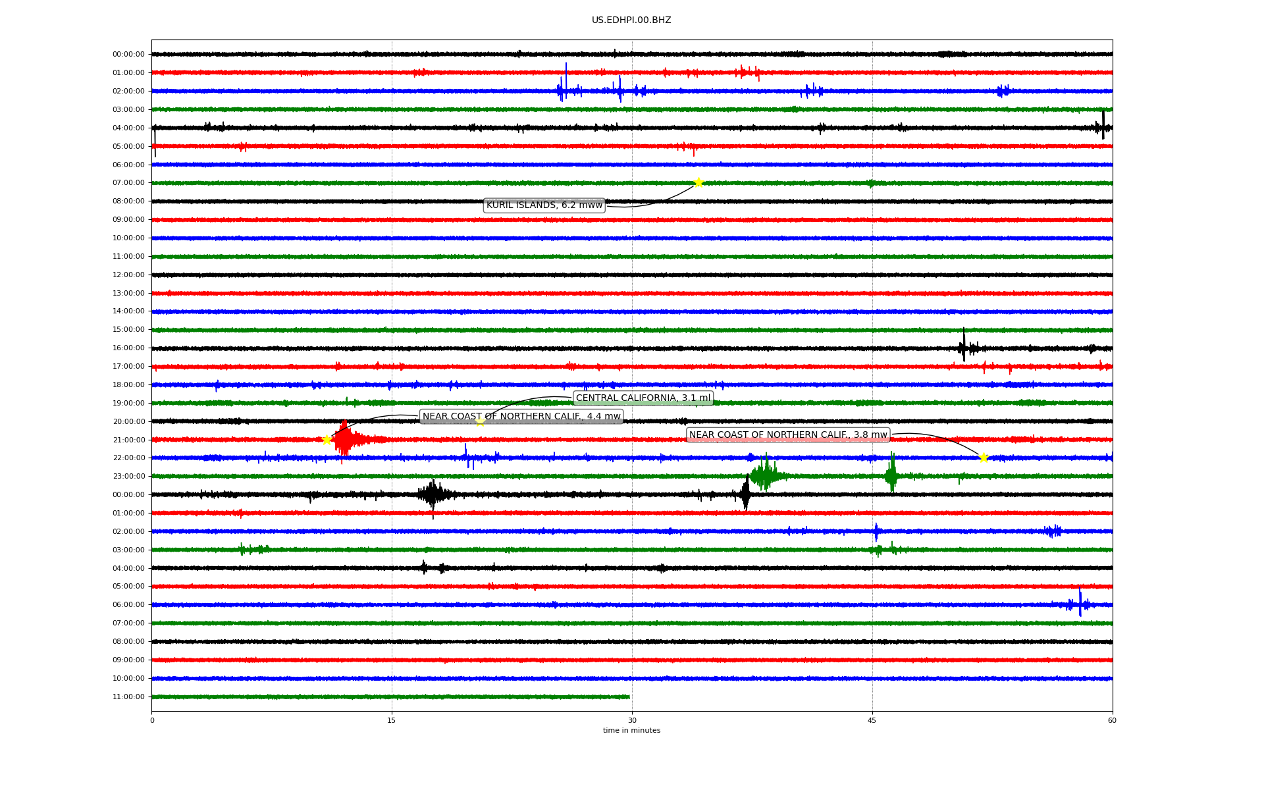Screen dimensions: 1264x790
Task: Click the yellow star on the red 21:00:00 trace
Action: click(x=327, y=440)
